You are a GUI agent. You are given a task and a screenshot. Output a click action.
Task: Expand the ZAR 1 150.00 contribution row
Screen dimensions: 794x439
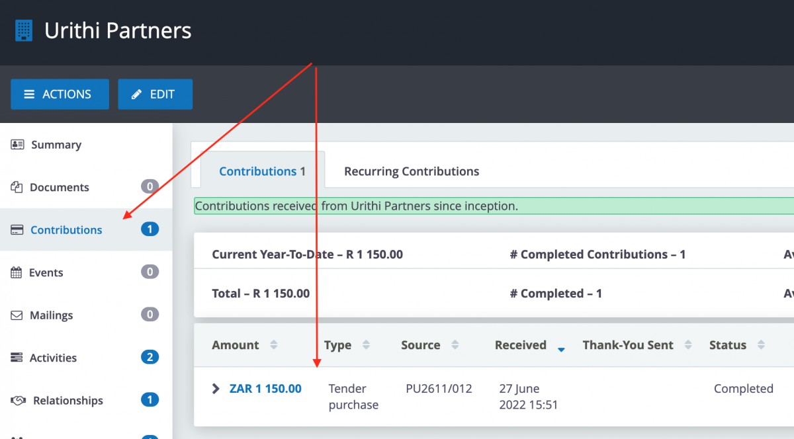pyautogui.click(x=216, y=389)
